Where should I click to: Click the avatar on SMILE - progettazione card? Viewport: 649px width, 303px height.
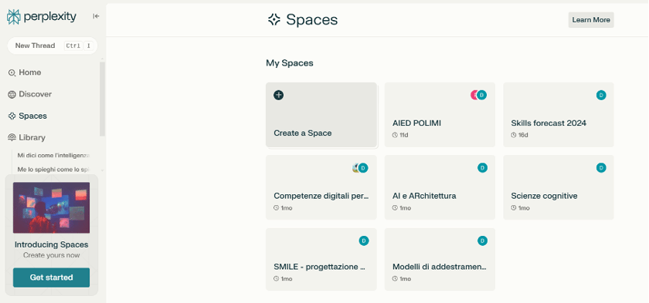tap(364, 241)
